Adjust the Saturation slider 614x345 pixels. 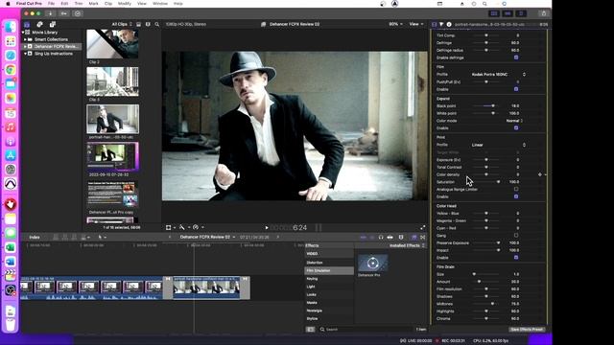486,182
